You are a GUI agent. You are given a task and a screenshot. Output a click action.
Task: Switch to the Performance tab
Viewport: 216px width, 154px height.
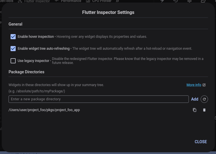click(68, 1)
